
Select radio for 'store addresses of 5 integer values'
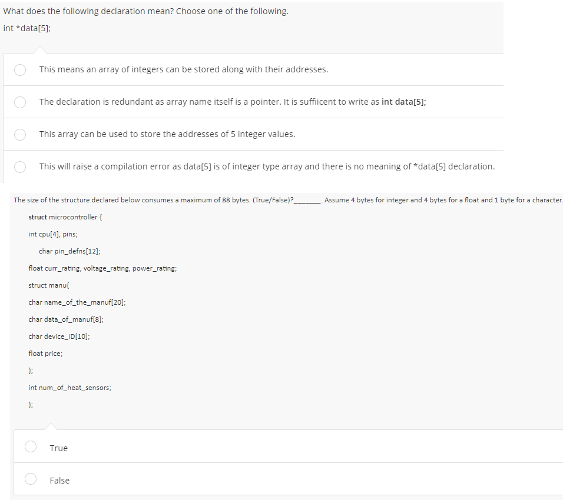click(20, 135)
